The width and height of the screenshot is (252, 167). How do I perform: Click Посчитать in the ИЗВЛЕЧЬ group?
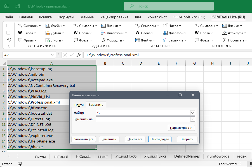tap(235, 40)
